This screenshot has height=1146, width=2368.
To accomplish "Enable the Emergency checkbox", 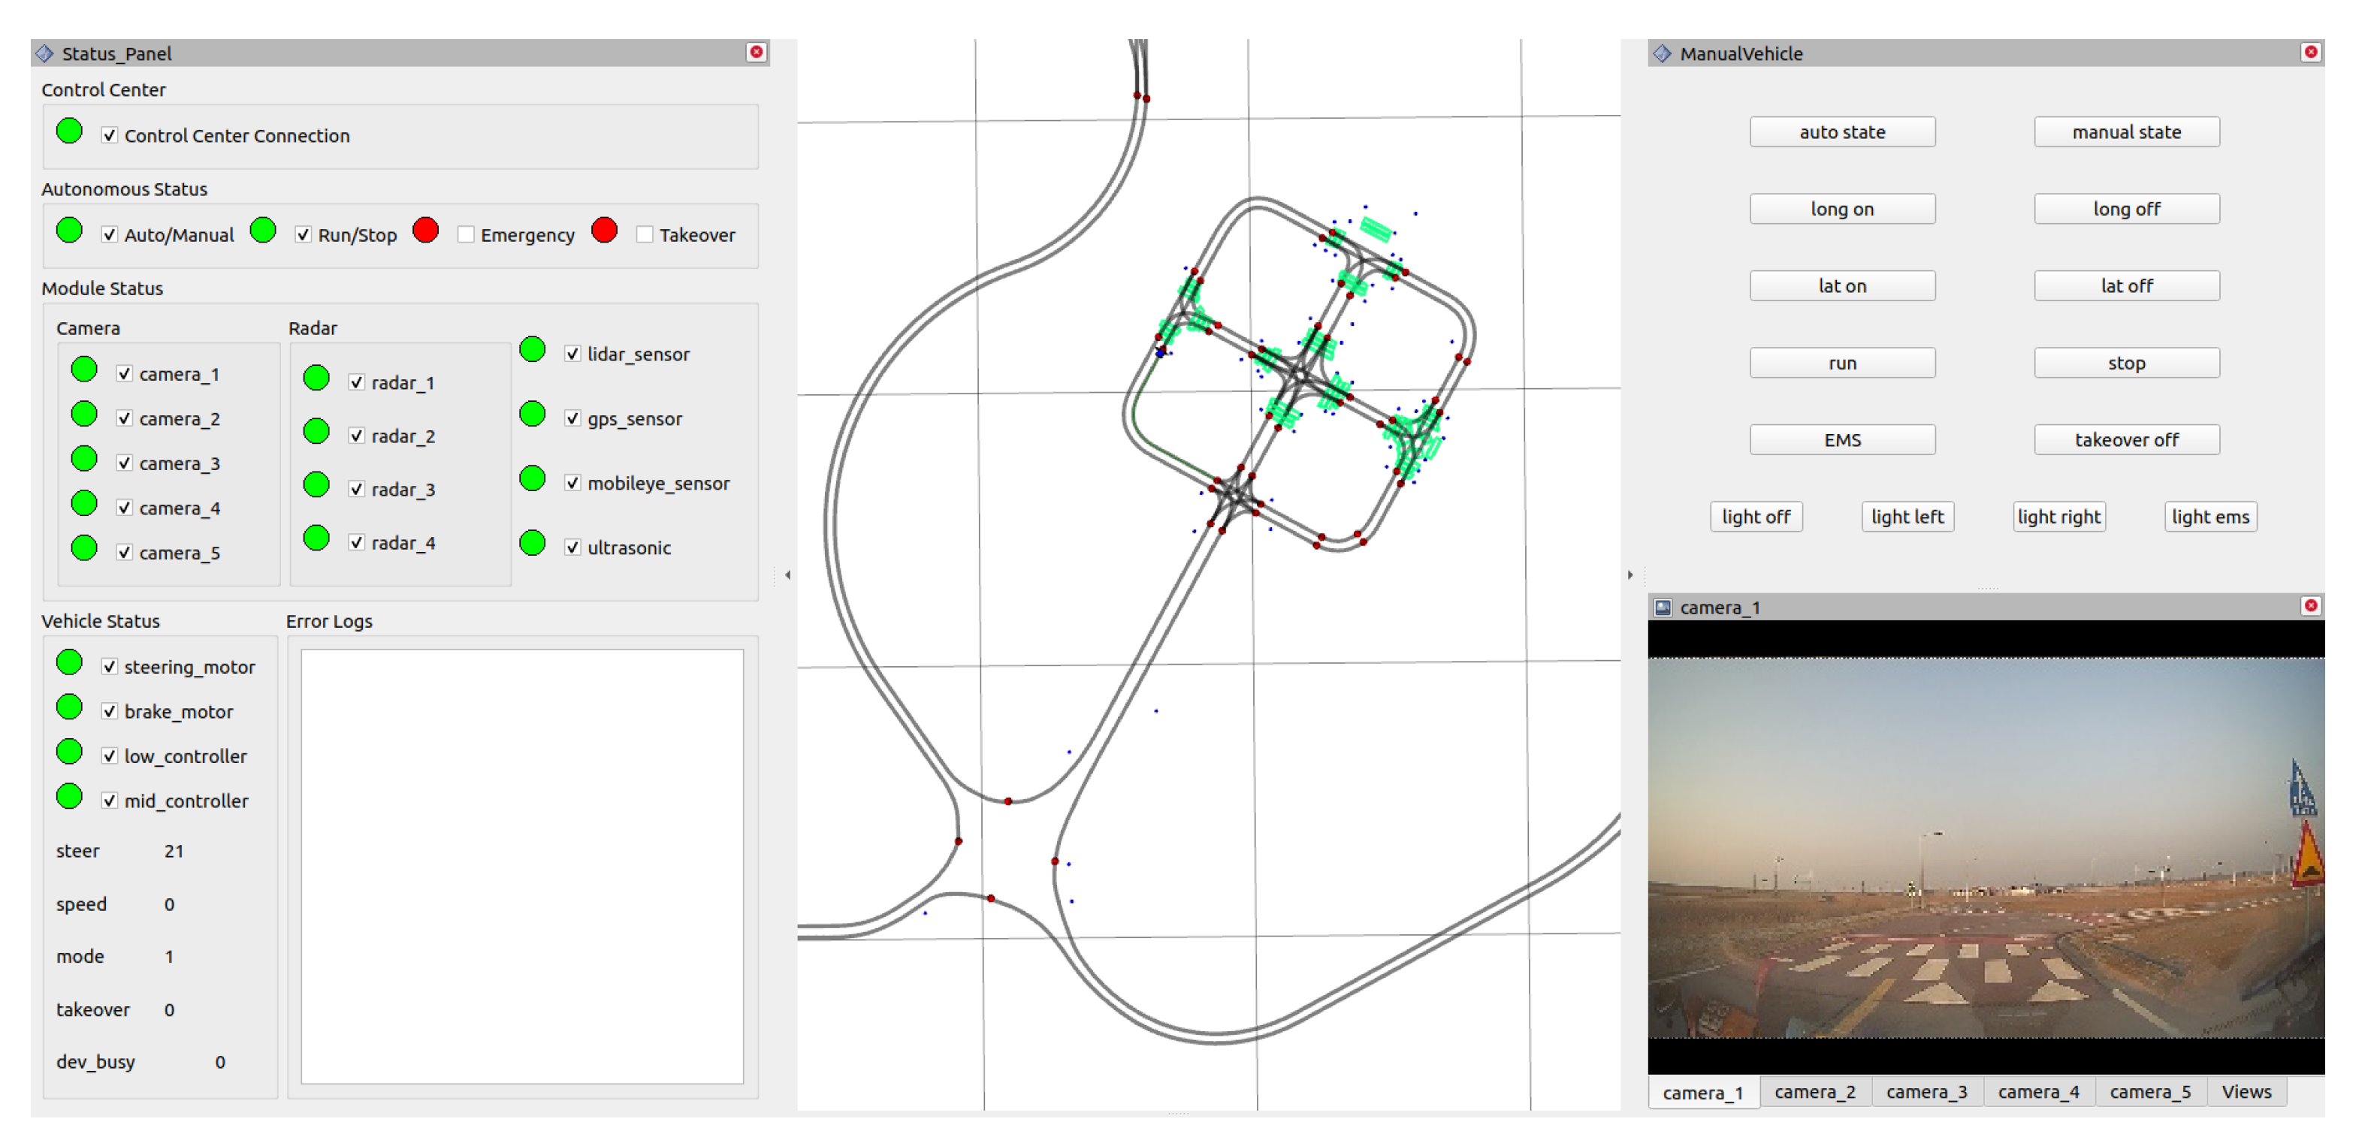I will pos(466,234).
